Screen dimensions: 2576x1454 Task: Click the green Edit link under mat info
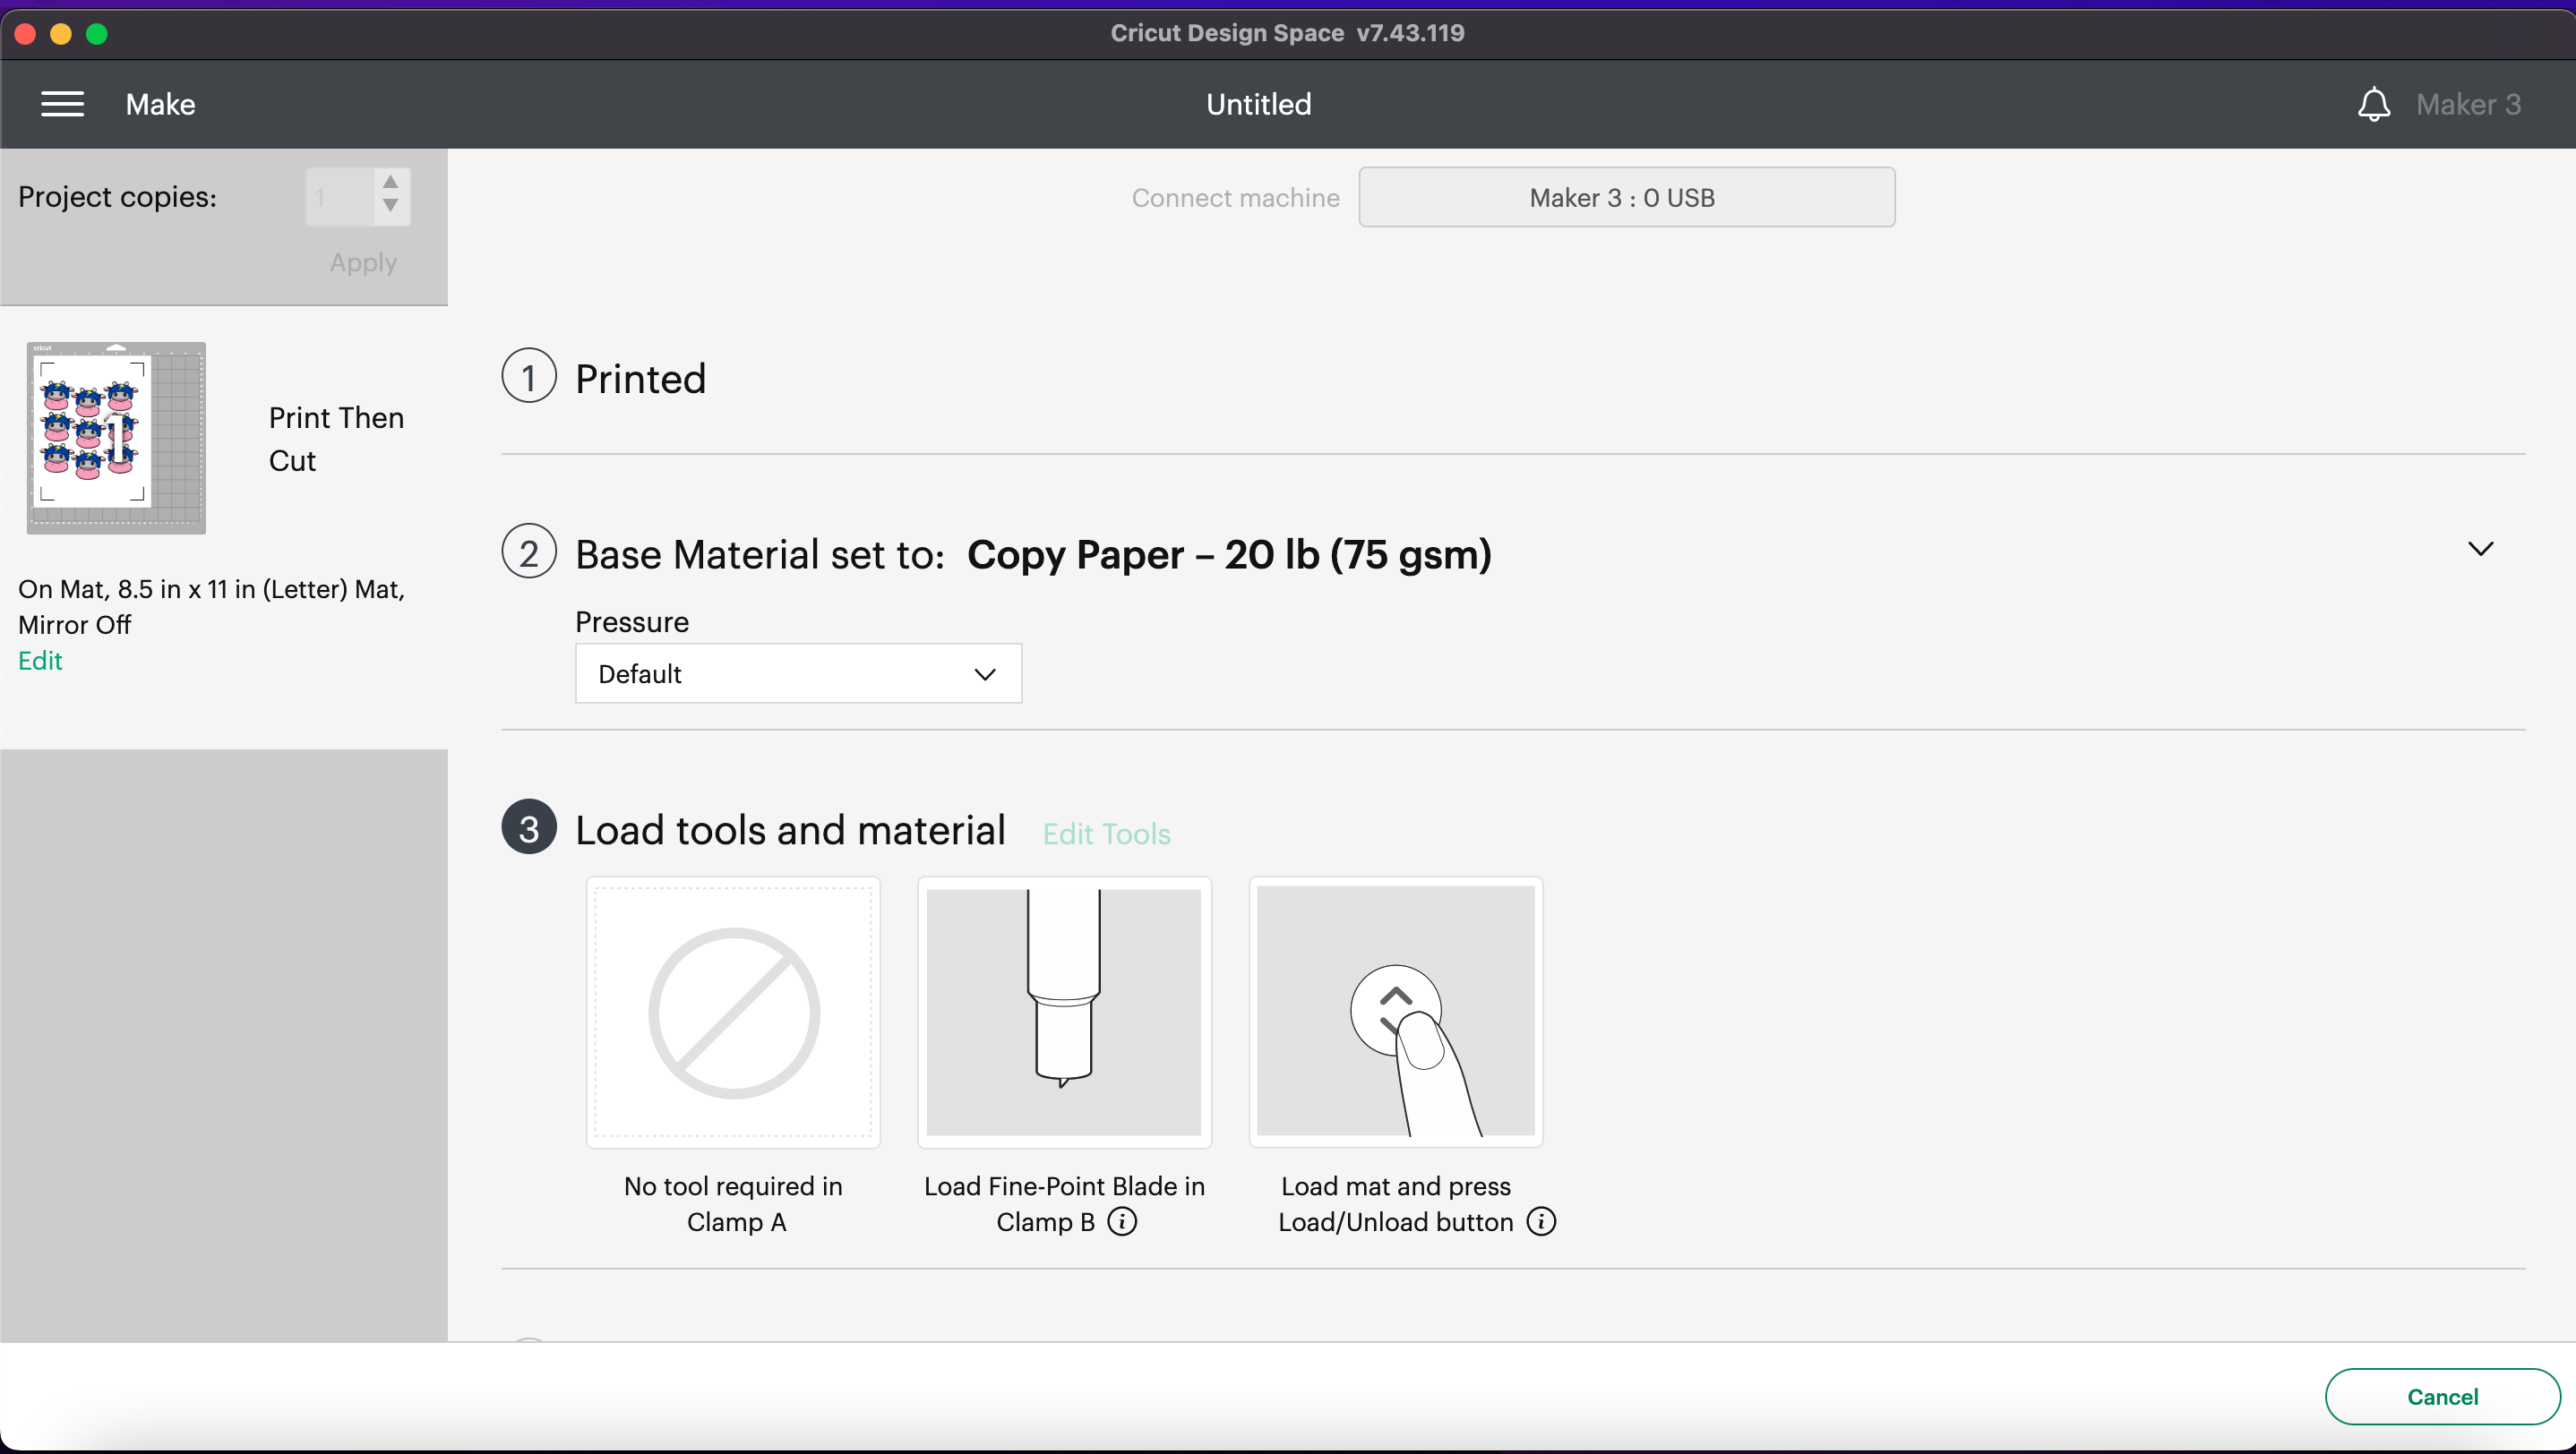coord(40,661)
